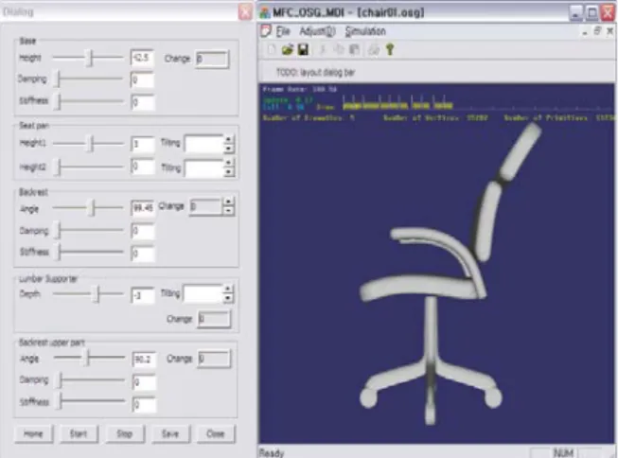Click the Backrest upper part Angle slider
The image size is (618, 458).
(x=90, y=358)
